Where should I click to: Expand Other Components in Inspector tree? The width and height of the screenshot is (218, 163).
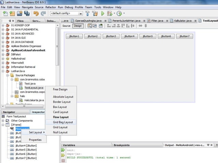[x=3, y=121]
